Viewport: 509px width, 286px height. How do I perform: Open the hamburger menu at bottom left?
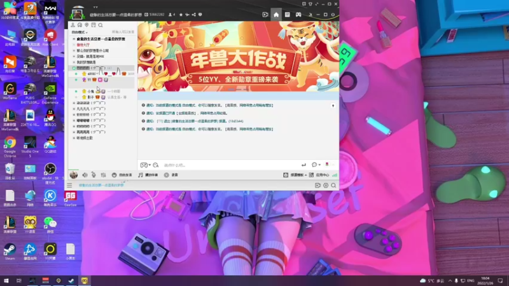(69, 185)
